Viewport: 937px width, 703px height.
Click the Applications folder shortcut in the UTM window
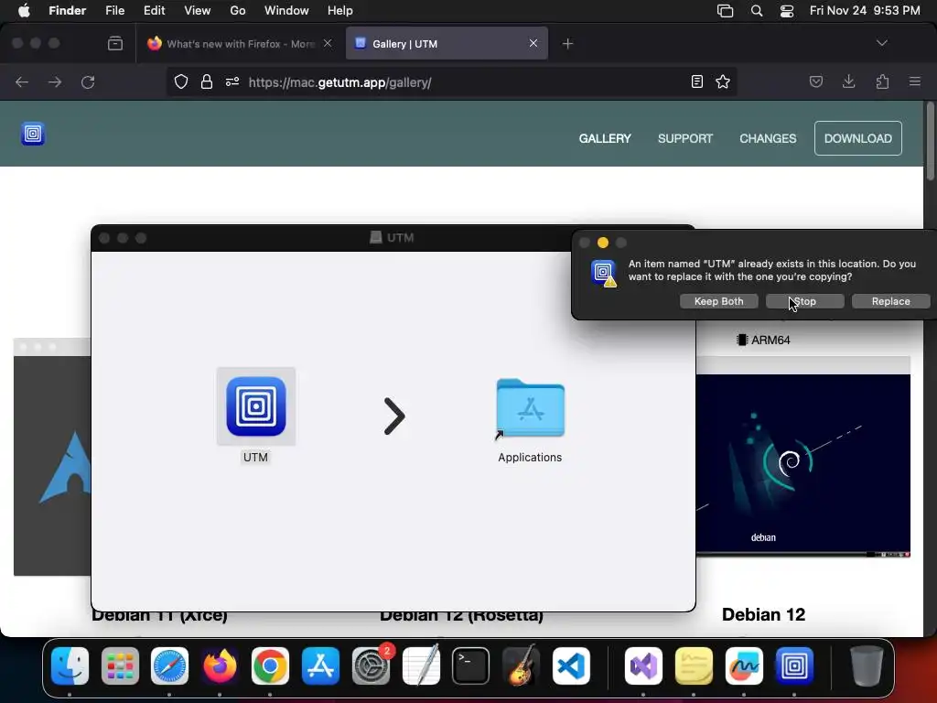530,409
